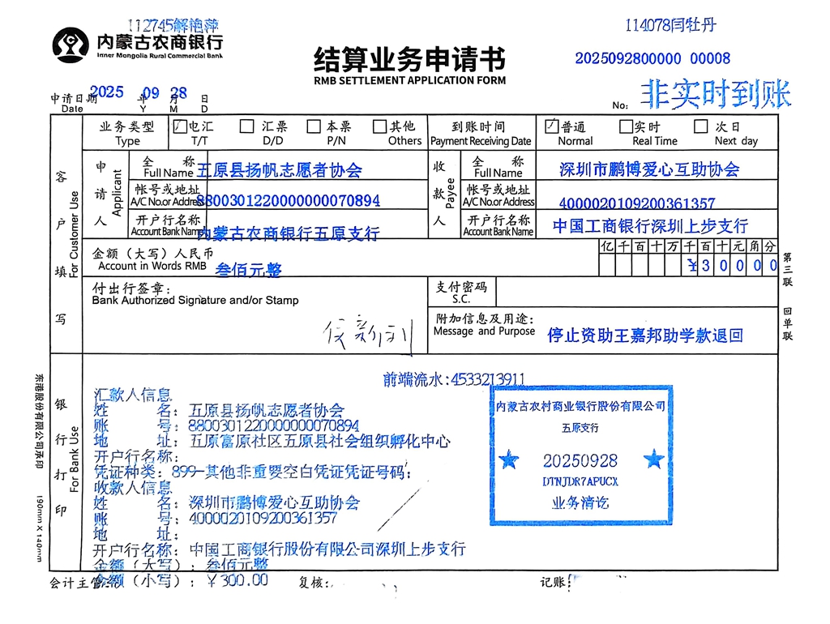
Task: Click the amount in words 叁佰元整
Action: 249,271
